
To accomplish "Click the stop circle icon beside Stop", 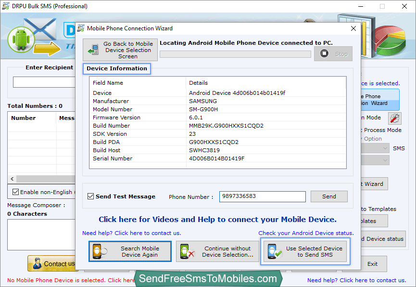I will tap(324, 53).
